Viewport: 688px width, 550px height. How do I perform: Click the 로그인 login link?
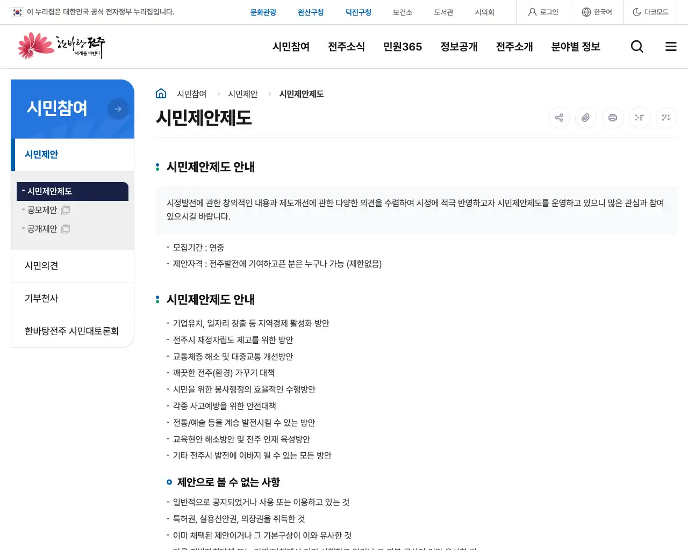click(x=543, y=12)
